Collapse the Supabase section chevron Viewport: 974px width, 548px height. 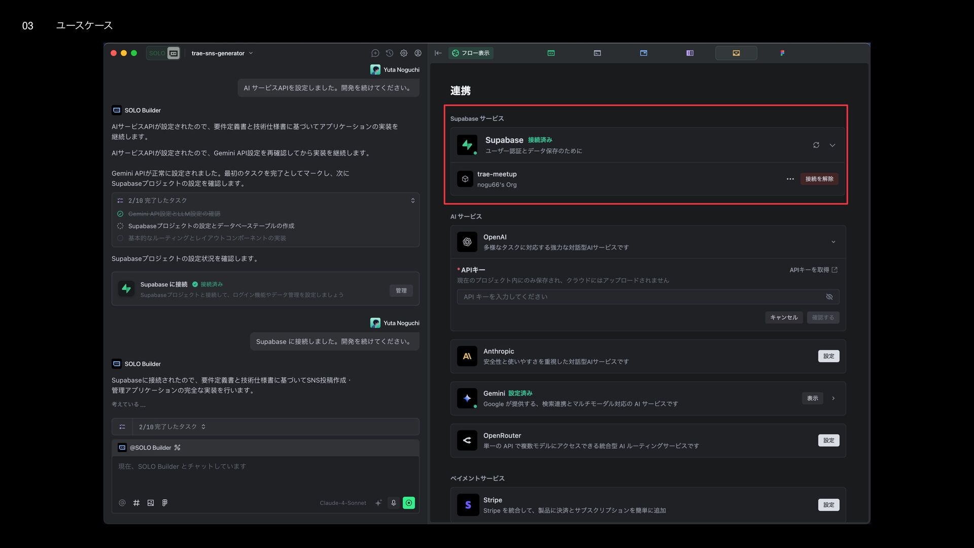(x=832, y=145)
